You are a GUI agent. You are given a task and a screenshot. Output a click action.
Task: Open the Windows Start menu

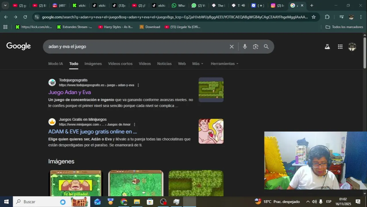(x=6, y=202)
